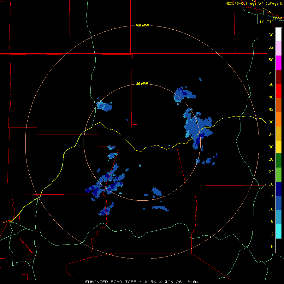Image resolution: width=284 pixels, height=284 pixels.
Task: Click the "62" scale label
Action: click(271, 47)
